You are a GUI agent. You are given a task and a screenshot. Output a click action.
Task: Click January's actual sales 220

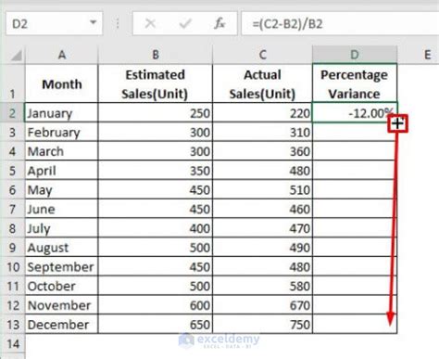coord(262,113)
